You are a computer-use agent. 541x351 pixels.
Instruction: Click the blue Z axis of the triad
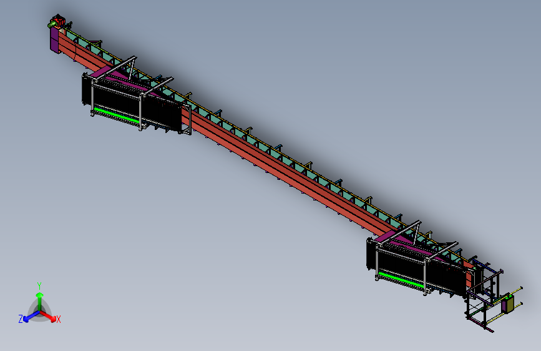pyautogui.click(x=31, y=317)
